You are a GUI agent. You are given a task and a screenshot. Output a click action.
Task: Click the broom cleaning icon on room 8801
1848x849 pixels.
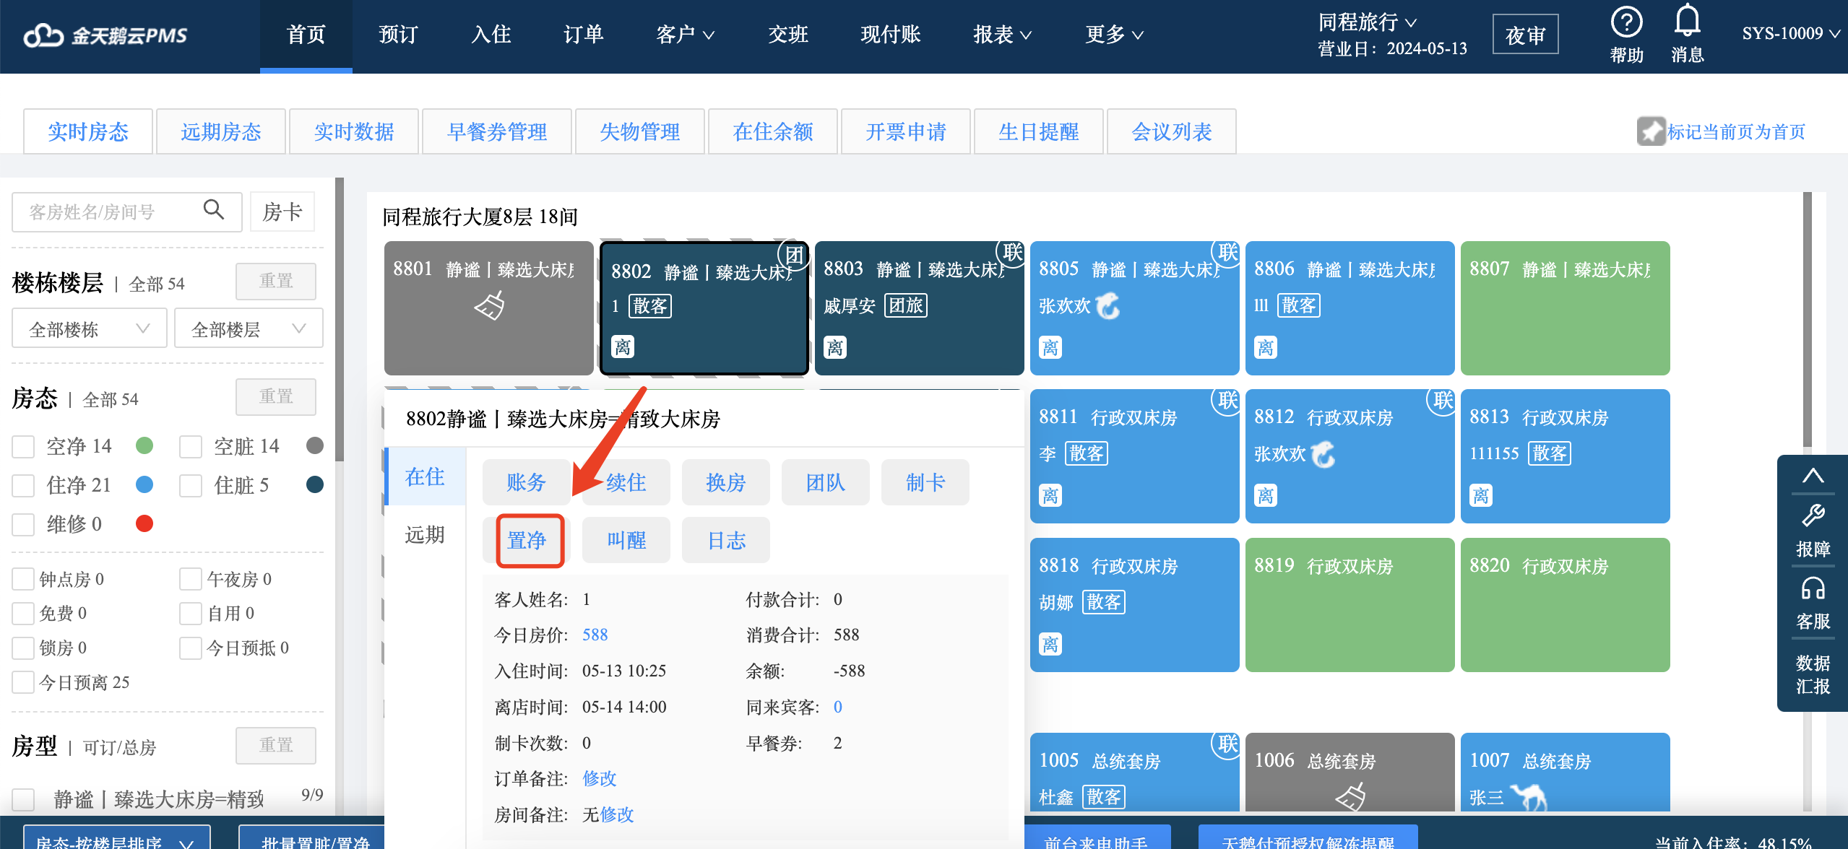[490, 305]
